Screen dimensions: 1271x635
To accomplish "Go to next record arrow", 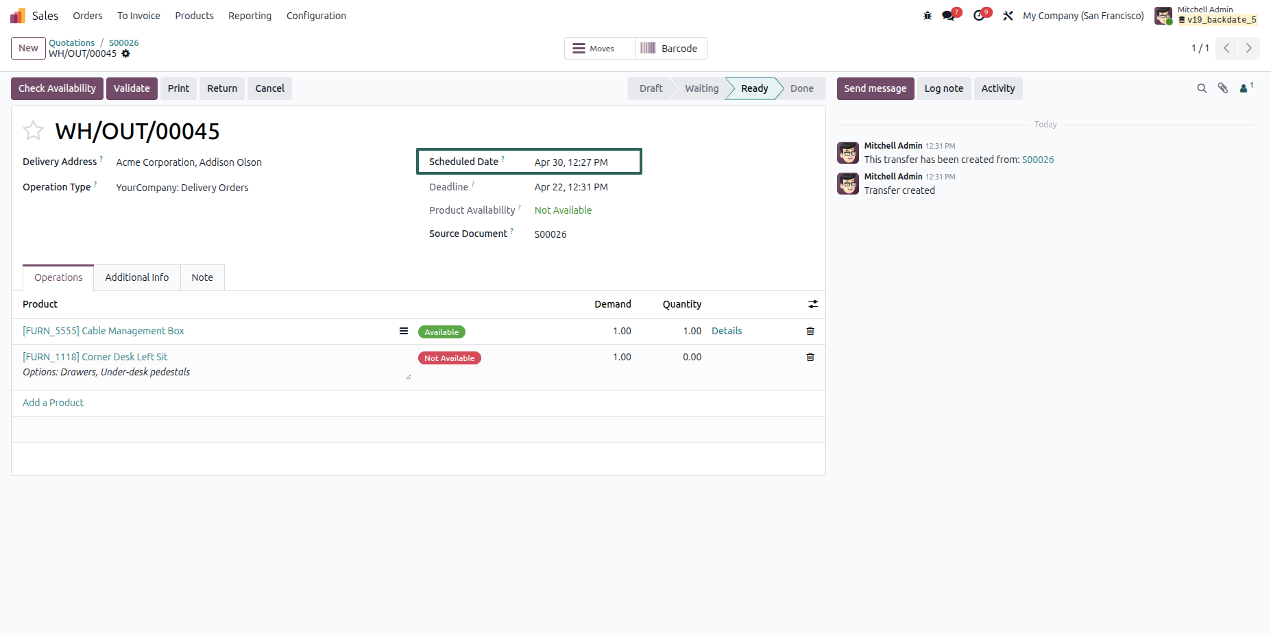I will tap(1248, 48).
